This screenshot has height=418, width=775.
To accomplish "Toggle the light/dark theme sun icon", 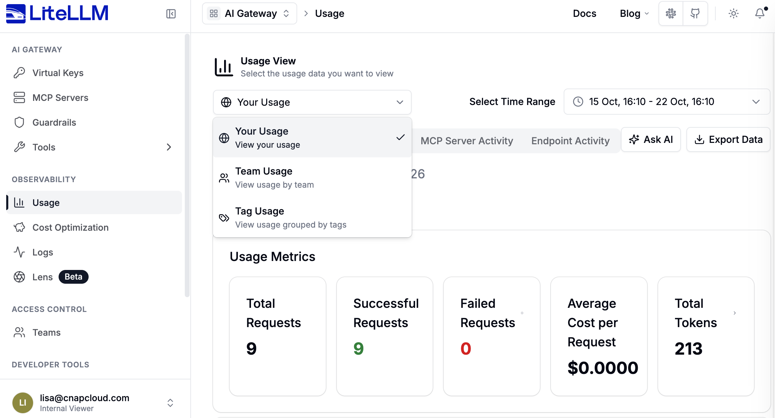I will 734,13.
